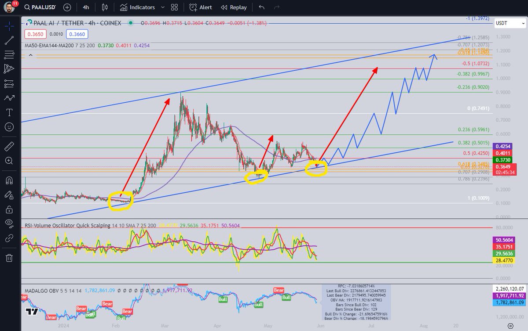Click the undo arrow
Image resolution: width=528 pixels, height=331 pixels.
pos(262,7)
